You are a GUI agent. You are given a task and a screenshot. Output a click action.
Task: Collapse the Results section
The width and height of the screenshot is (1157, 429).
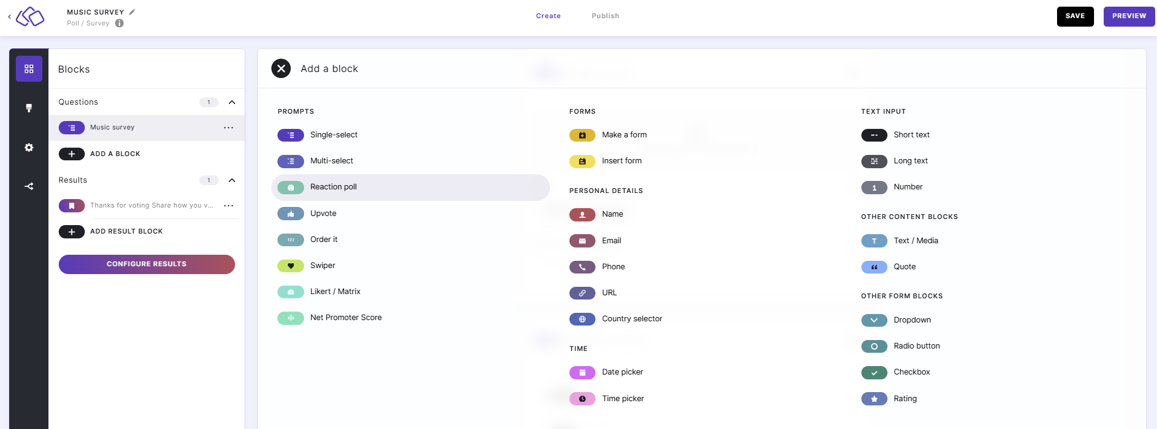pos(231,180)
